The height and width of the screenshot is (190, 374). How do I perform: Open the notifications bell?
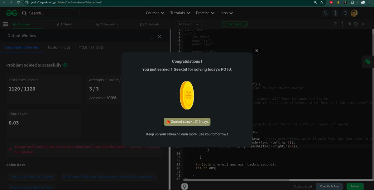[345, 13]
